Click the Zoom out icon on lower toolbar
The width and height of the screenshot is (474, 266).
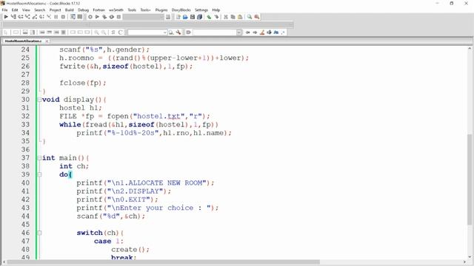coord(104,33)
